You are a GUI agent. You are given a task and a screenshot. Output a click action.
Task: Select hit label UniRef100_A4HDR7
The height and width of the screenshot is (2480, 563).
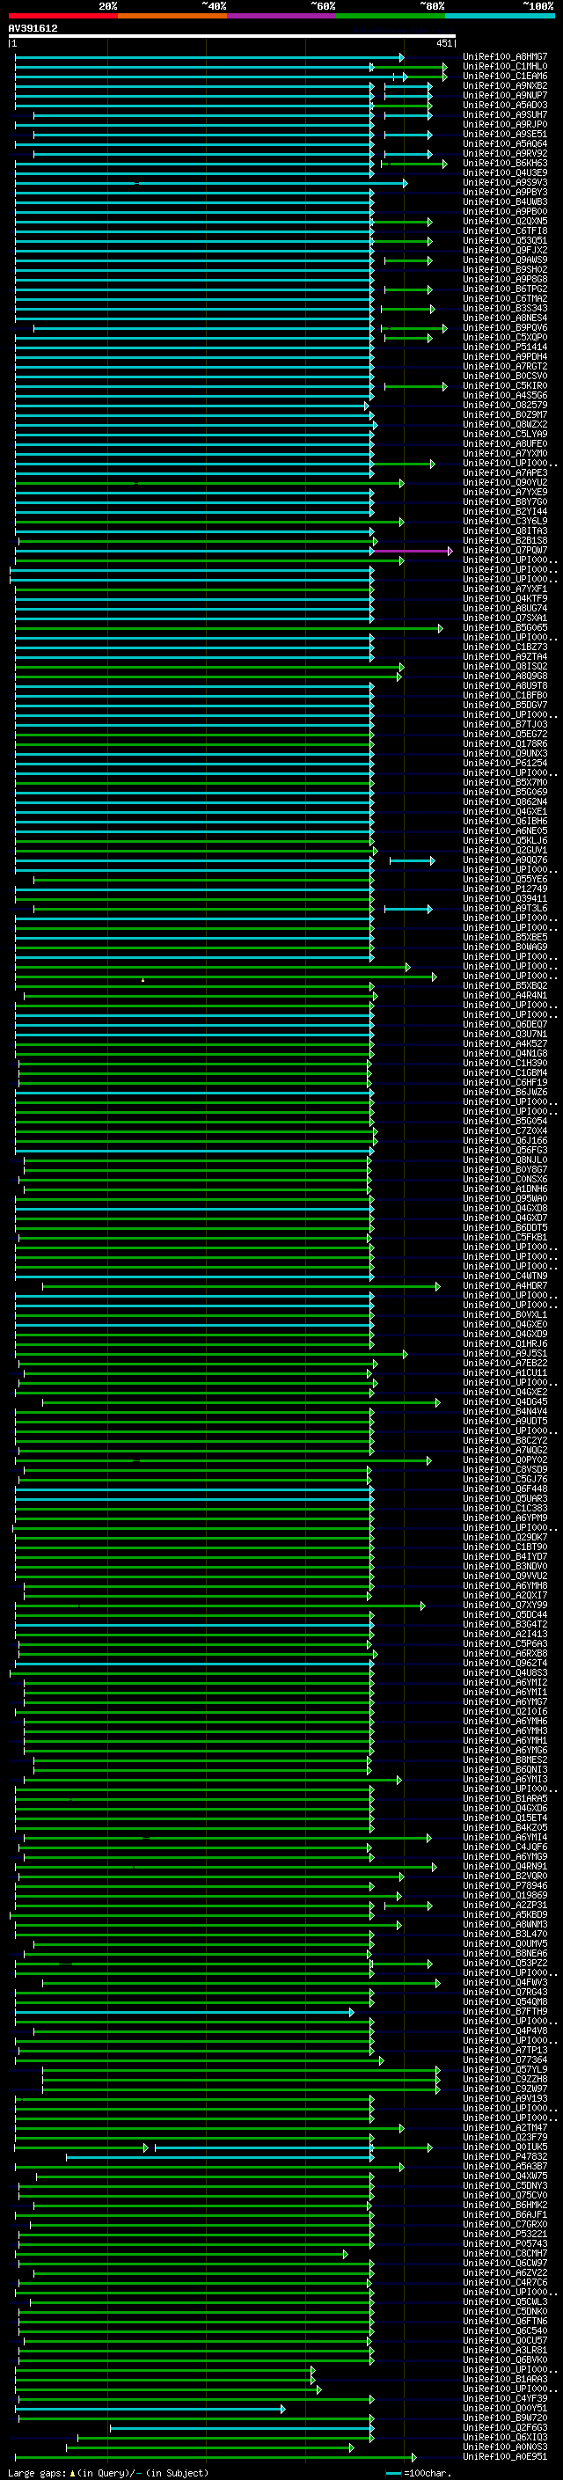pyautogui.click(x=505, y=1286)
